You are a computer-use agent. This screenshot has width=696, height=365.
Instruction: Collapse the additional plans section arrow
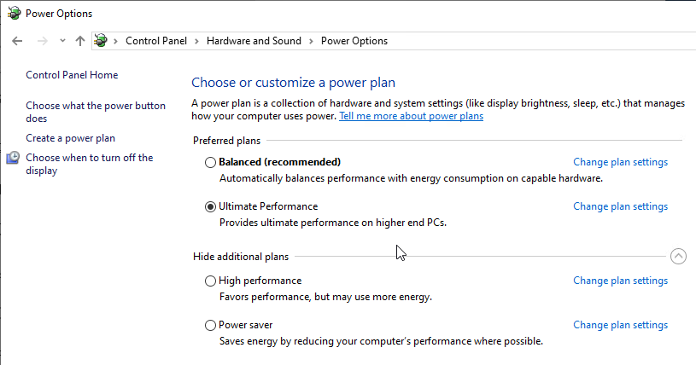point(678,257)
